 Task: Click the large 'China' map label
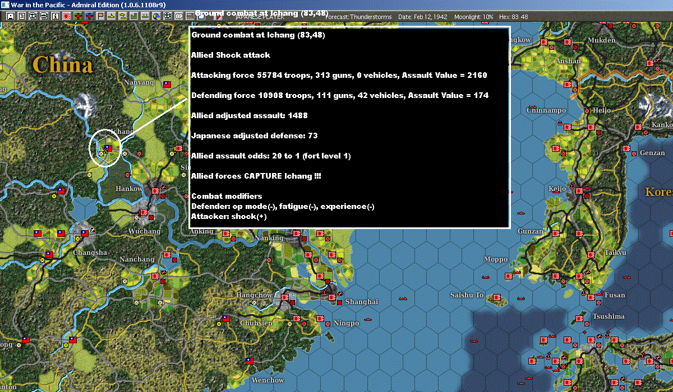(62, 64)
